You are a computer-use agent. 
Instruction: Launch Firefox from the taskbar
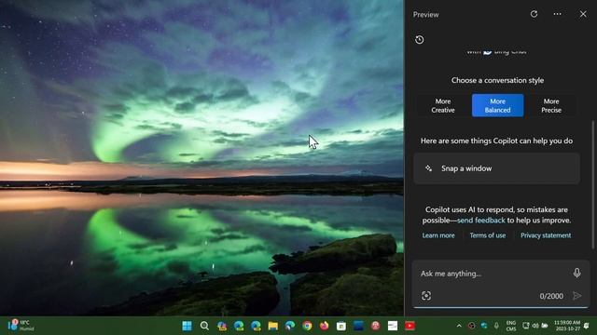[x=324, y=326]
